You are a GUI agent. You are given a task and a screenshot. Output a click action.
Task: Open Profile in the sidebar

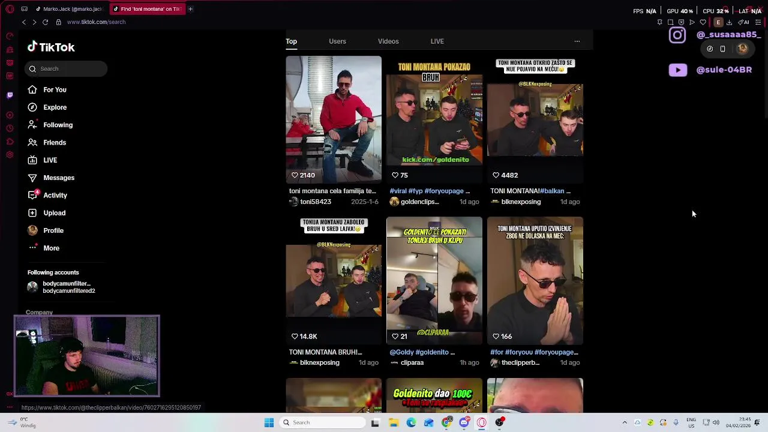(45, 230)
